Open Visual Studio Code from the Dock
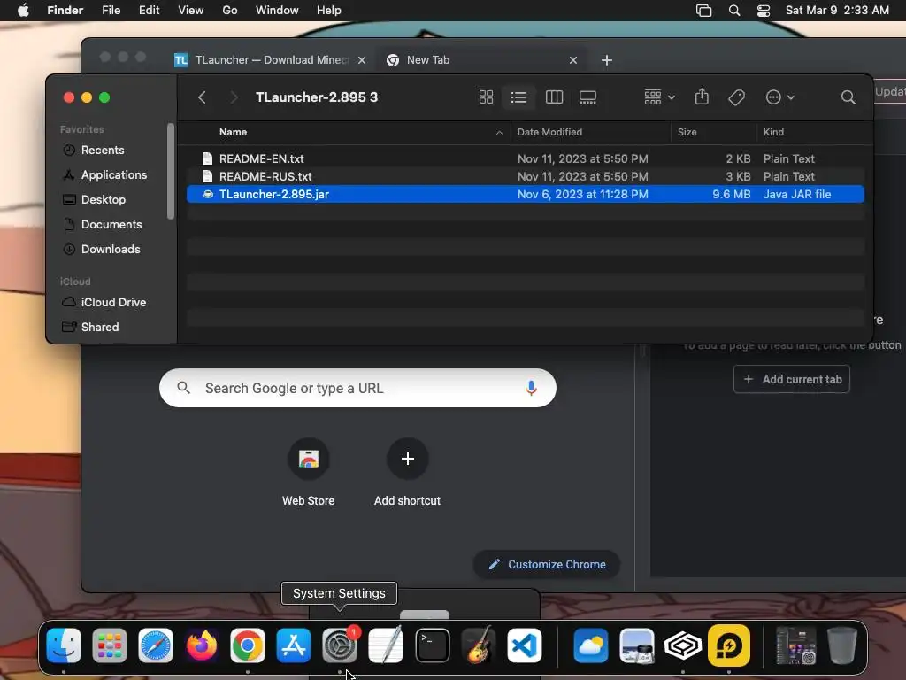Viewport: 906px width, 680px height. click(525, 645)
